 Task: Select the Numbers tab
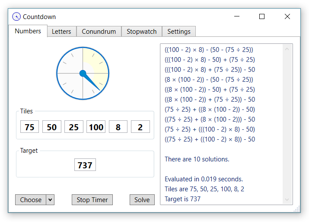(x=28, y=31)
